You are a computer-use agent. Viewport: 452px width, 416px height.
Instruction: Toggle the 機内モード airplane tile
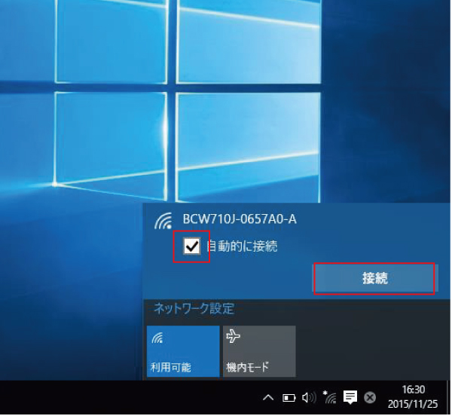pos(259,351)
